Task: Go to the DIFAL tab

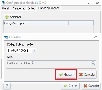Action: point(32,8)
